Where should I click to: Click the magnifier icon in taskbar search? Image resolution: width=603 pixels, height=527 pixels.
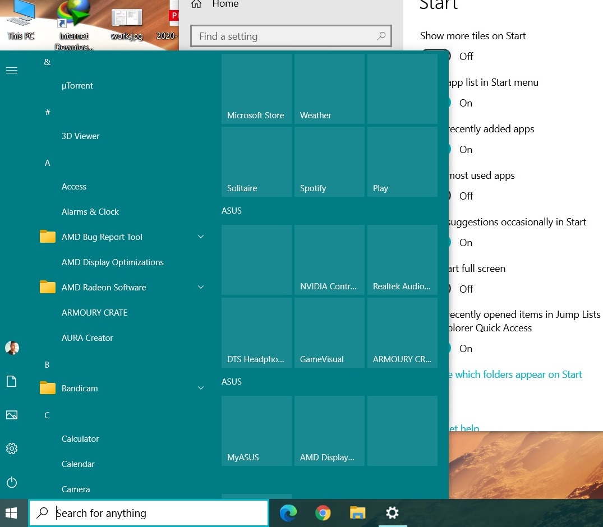click(42, 513)
